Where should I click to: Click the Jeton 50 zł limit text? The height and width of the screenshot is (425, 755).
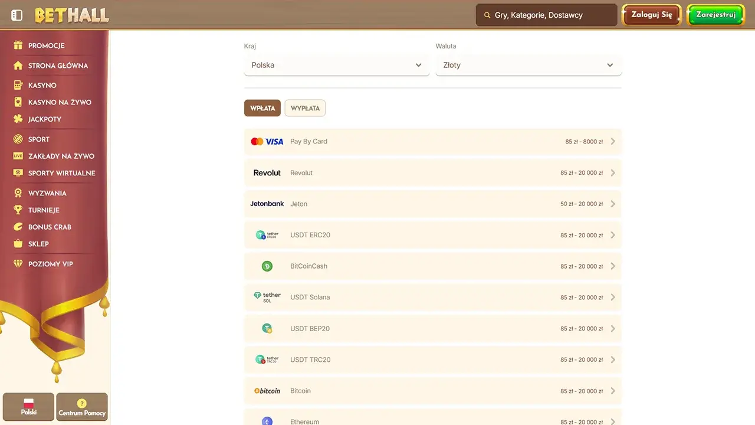(582, 204)
